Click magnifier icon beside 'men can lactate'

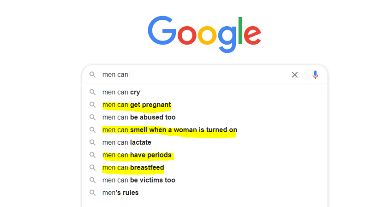coord(93,143)
